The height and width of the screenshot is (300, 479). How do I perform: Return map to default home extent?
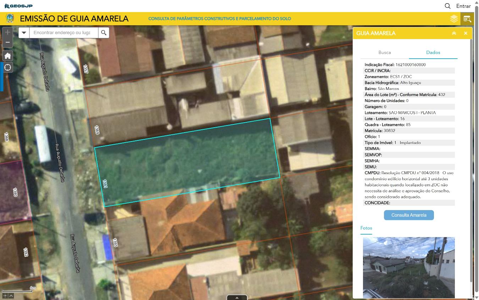pos(7,56)
